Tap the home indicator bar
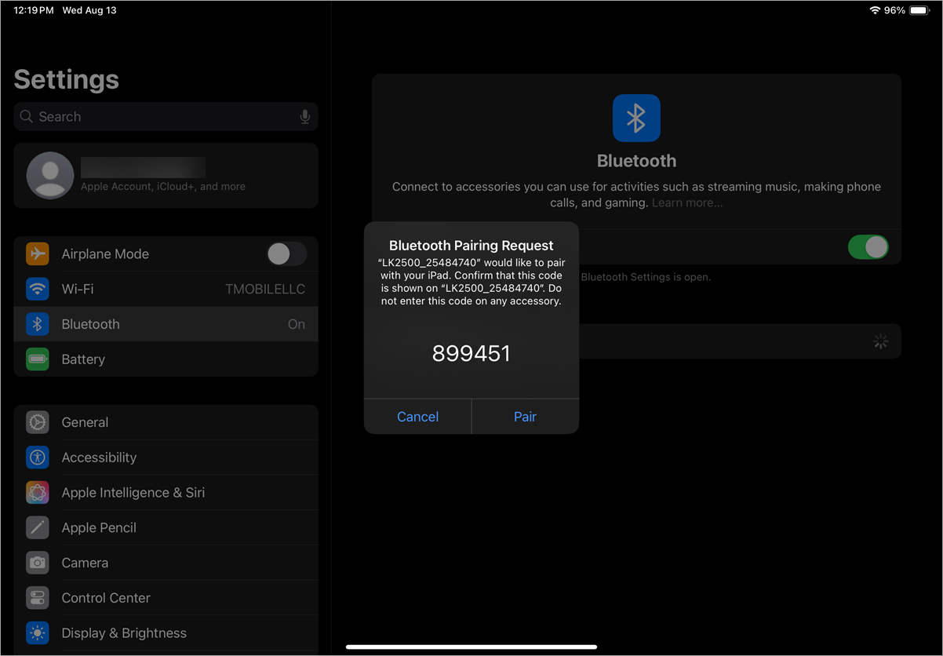This screenshot has height=656, width=943. point(471,647)
